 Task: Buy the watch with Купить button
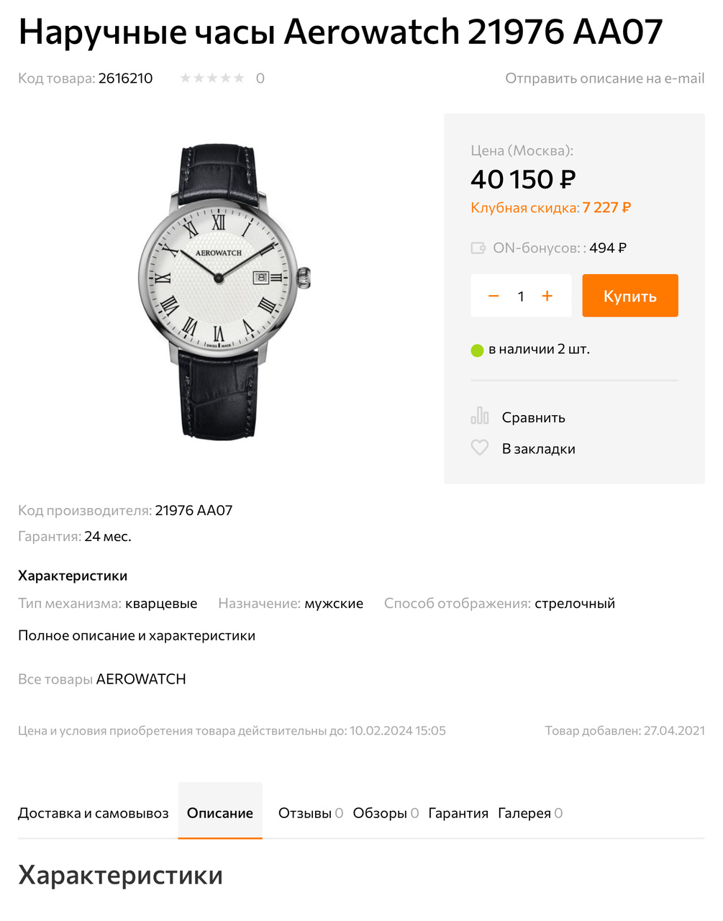630,296
